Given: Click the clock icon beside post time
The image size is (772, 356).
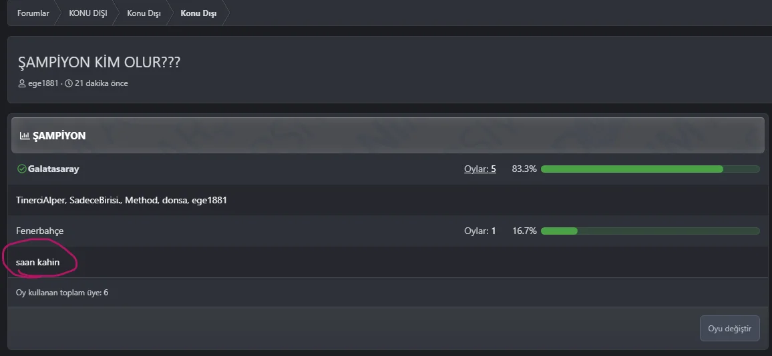Looking at the screenshot, I should (69, 84).
